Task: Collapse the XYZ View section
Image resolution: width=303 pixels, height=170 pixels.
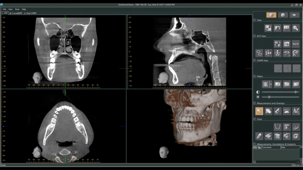Action: (x=255, y=36)
